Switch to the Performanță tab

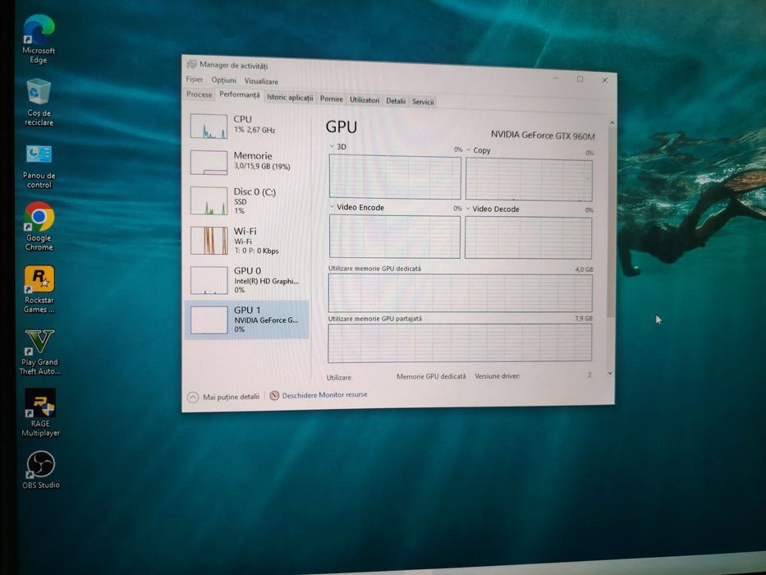click(x=240, y=94)
